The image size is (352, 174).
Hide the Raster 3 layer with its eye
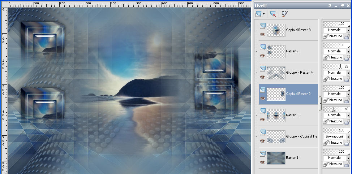[262, 120]
